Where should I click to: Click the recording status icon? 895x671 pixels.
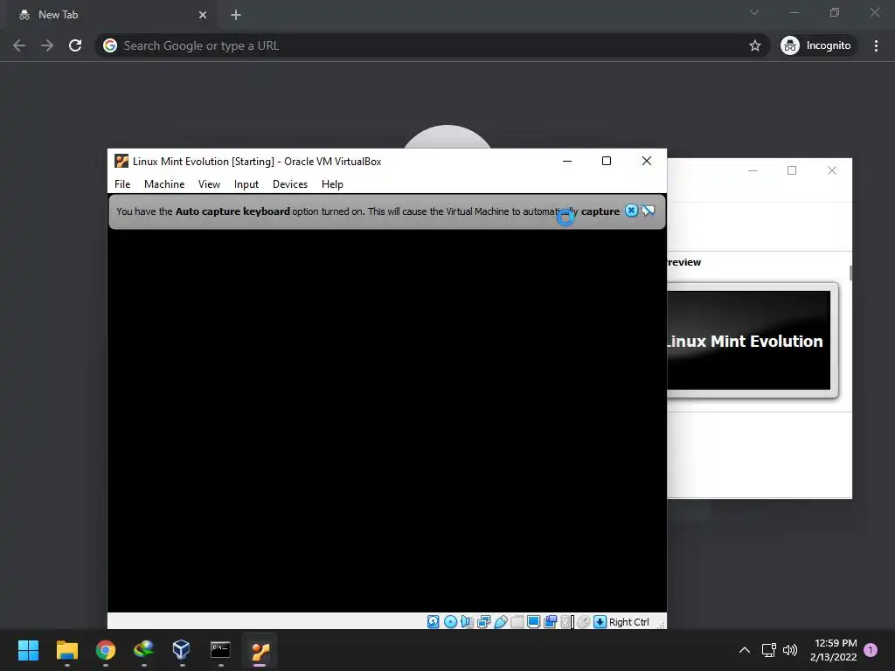click(551, 622)
